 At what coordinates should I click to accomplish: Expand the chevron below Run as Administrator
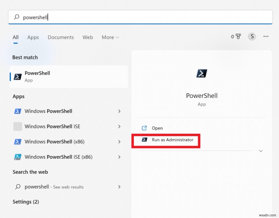point(261,151)
